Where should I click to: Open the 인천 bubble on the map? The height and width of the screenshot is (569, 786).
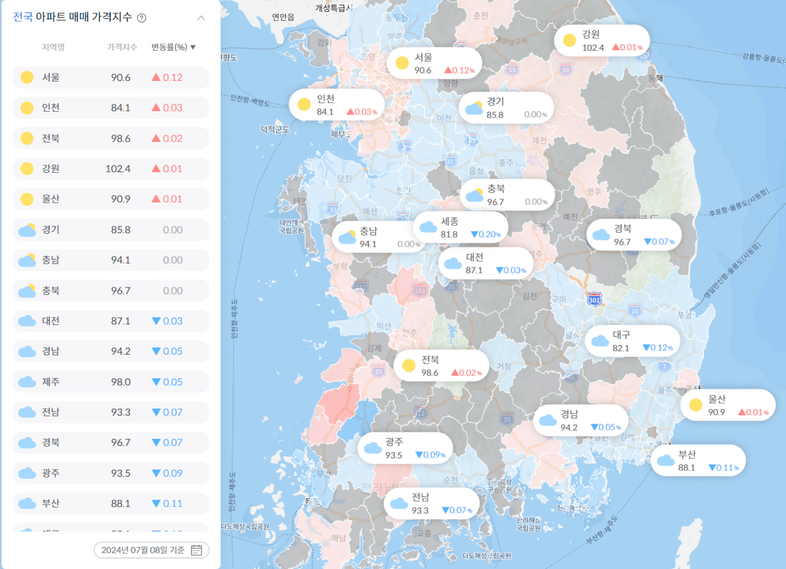[337, 105]
